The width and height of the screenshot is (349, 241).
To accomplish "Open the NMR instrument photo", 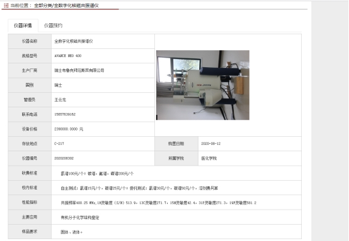I will coord(203,85).
